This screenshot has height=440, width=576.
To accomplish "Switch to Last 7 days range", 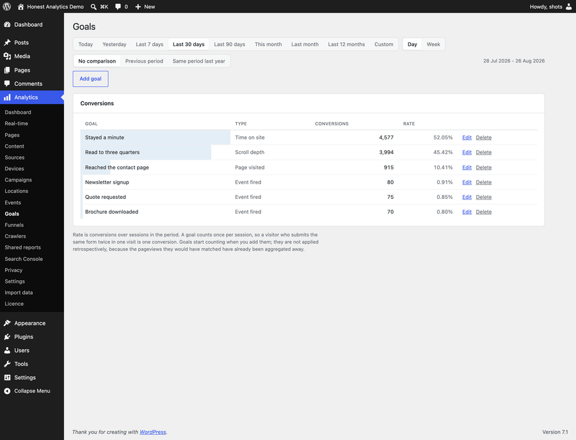I will (150, 44).
